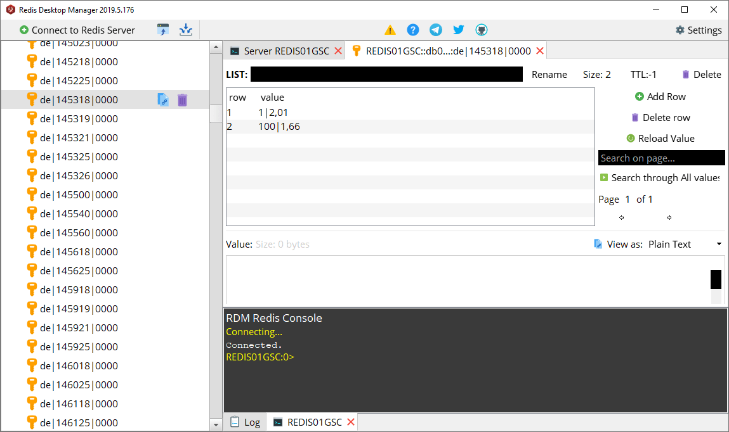Select list row 2 with value 100|1,66
The width and height of the screenshot is (729, 432).
410,127
